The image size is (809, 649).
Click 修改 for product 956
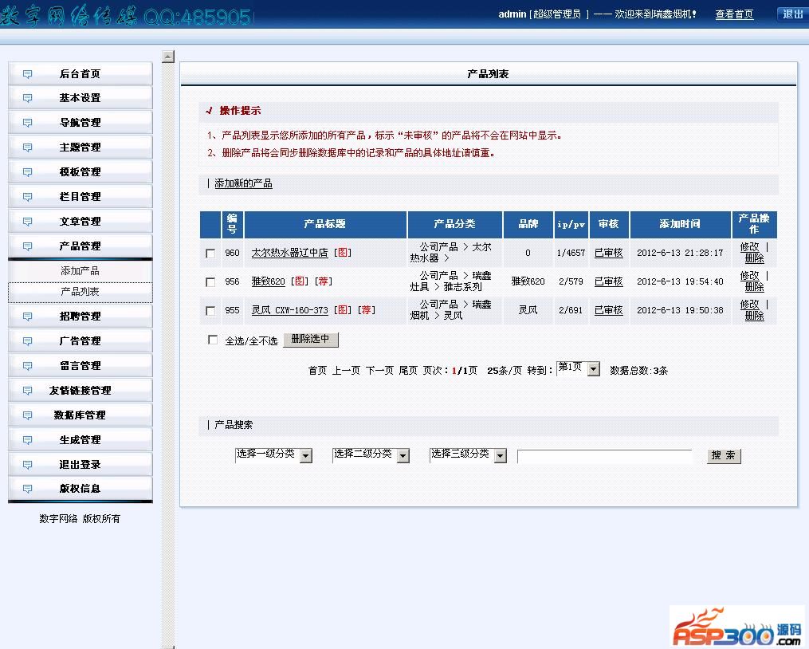750,276
